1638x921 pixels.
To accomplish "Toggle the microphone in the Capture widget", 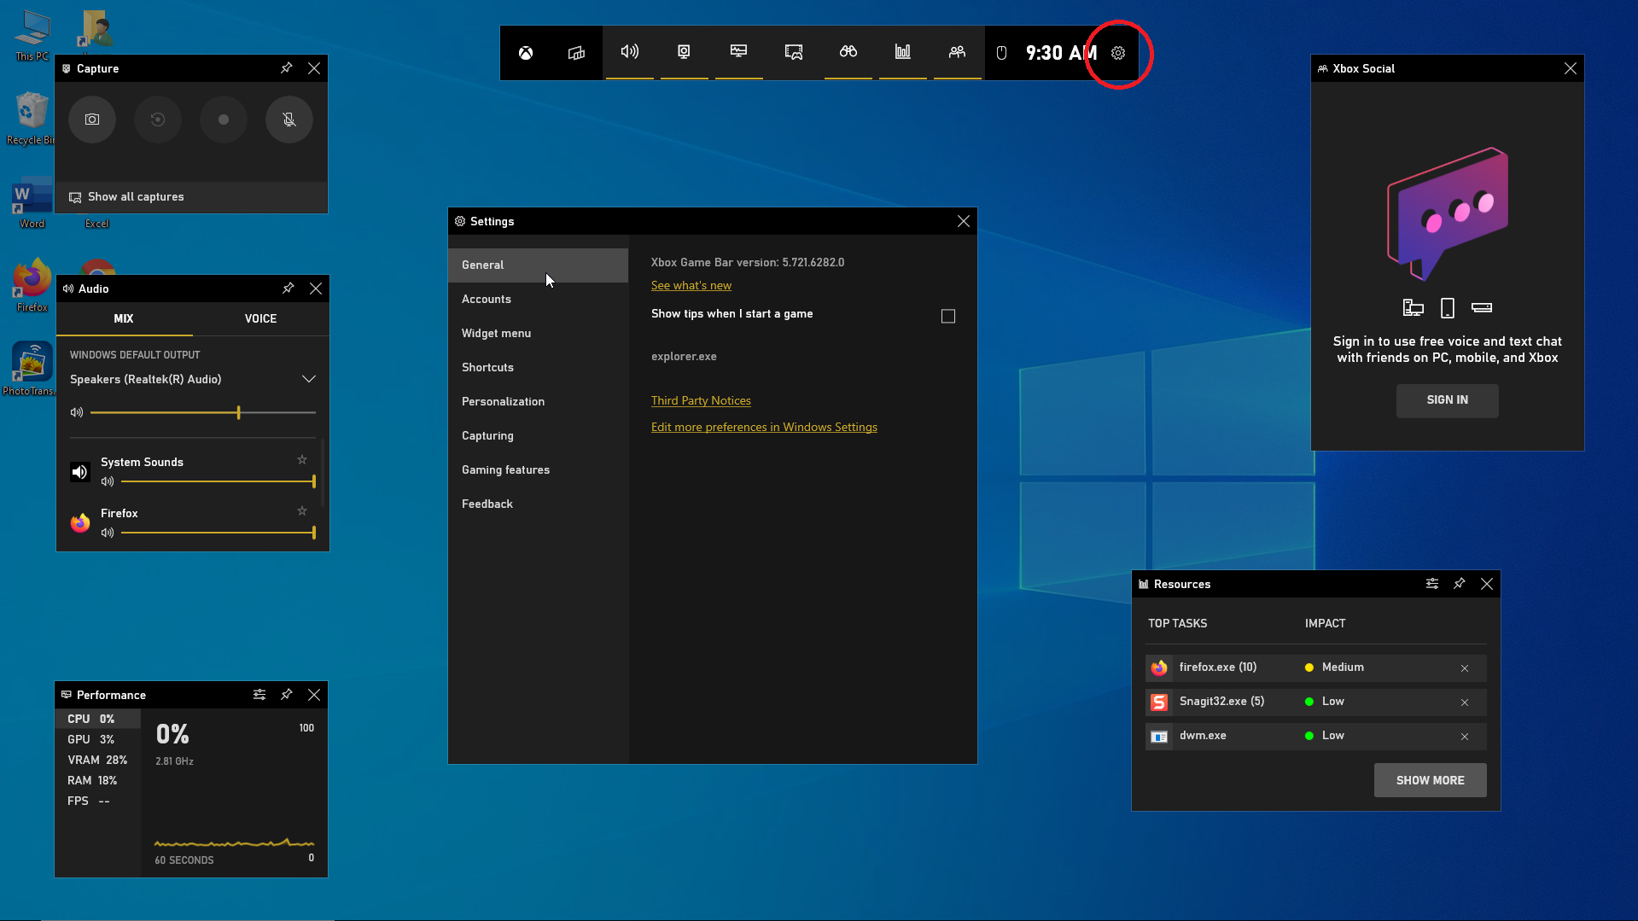I will (289, 119).
